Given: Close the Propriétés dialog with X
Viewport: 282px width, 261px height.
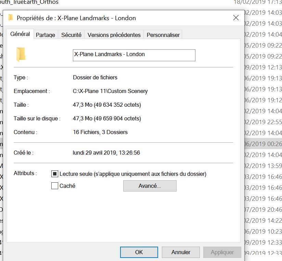Looking at the screenshot, I should tap(236, 17).
